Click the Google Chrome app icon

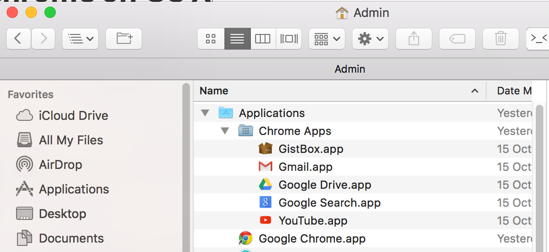(x=245, y=238)
